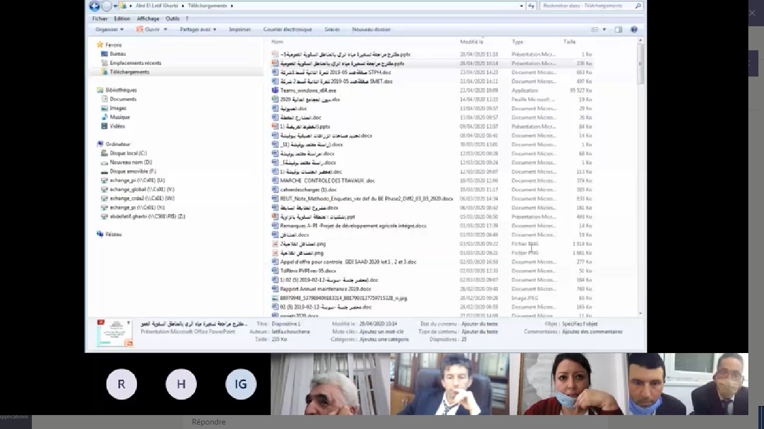Open the Organiser dropdown
The image size is (764, 429).
(110, 29)
